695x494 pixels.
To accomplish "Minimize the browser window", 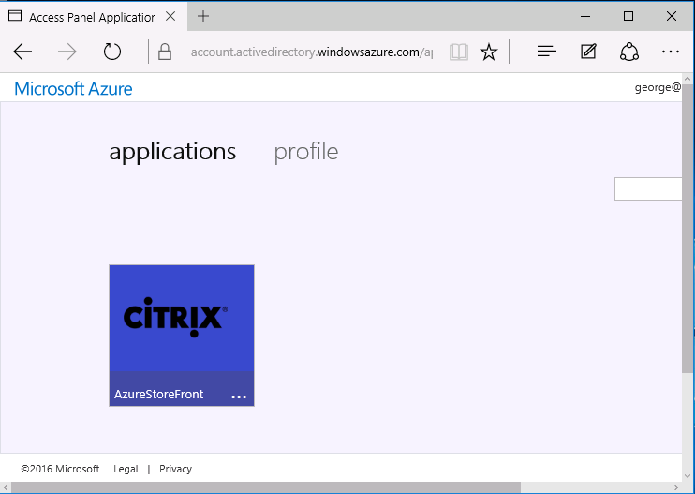I will 585,17.
